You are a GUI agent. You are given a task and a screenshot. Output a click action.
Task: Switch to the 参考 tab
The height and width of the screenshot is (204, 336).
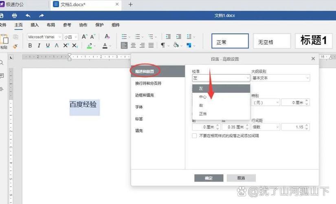click(67, 25)
